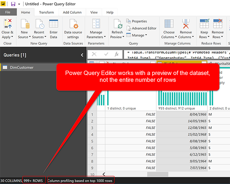Click the Save icon in title bar
The height and width of the screenshot is (184, 230).
coord(13,4)
